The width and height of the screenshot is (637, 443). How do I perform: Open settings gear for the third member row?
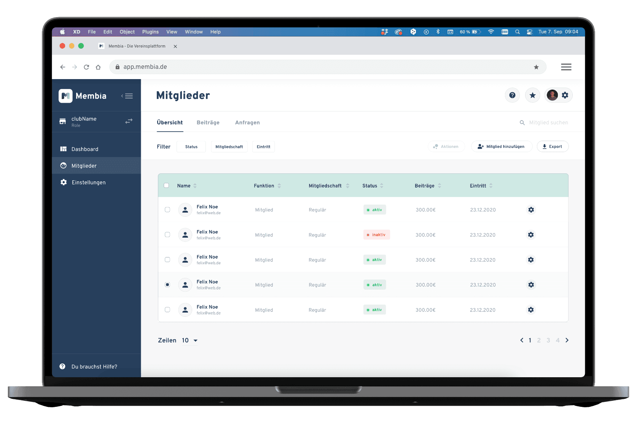(x=531, y=260)
